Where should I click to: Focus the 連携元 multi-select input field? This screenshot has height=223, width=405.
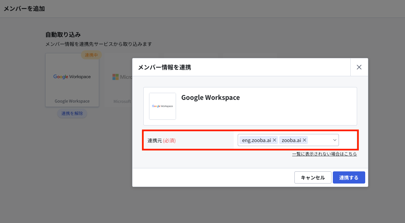(288, 140)
